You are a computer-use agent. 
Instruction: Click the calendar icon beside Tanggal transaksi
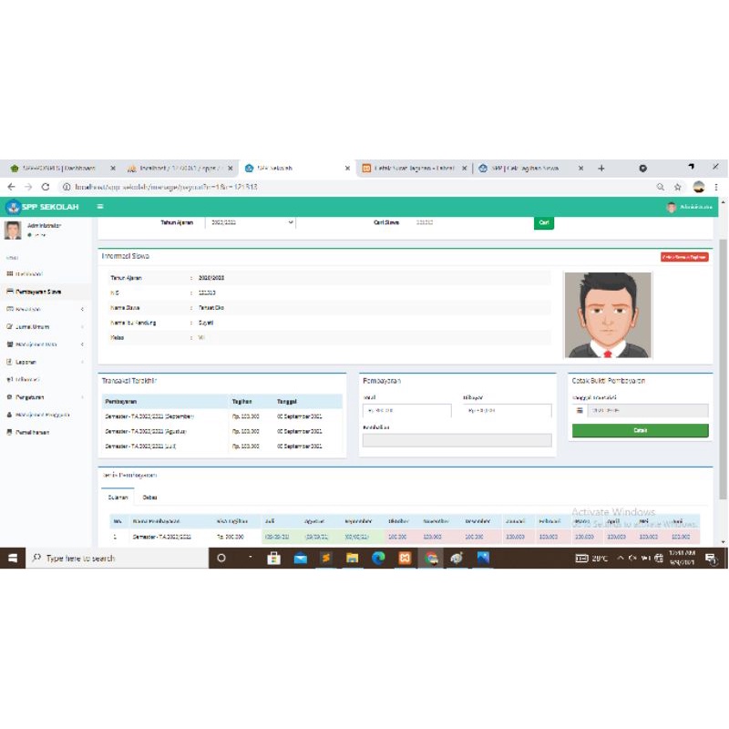pyautogui.click(x=578, y=410)
